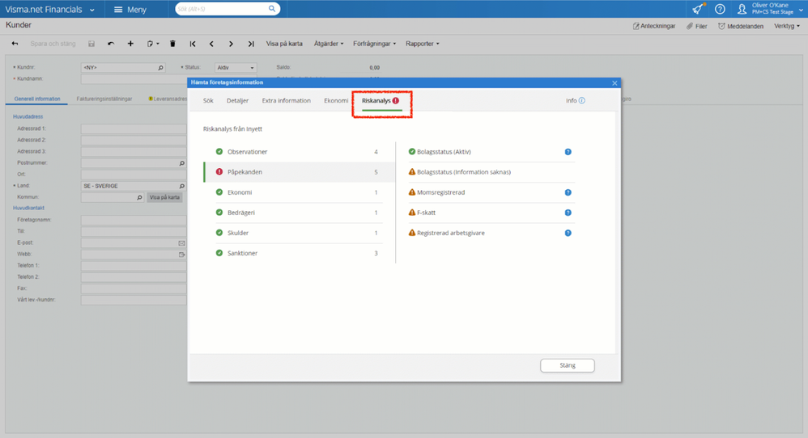Open the Meny main menu
The image size is (808, 438).
coord(130,9)
